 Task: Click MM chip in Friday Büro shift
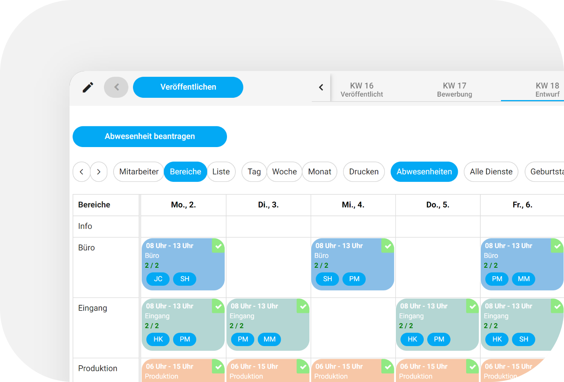(x=523, y=279)
